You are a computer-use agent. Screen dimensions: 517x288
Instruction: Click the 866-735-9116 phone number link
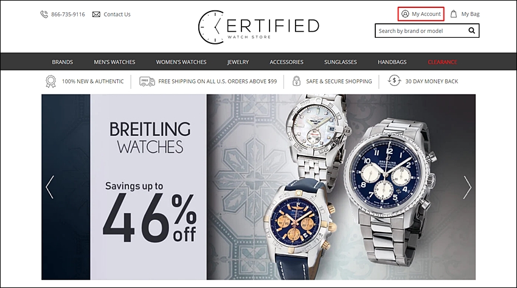click(68, 14)
